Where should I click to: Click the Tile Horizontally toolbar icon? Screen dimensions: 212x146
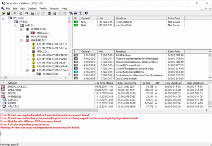click(x=76, y=13)
